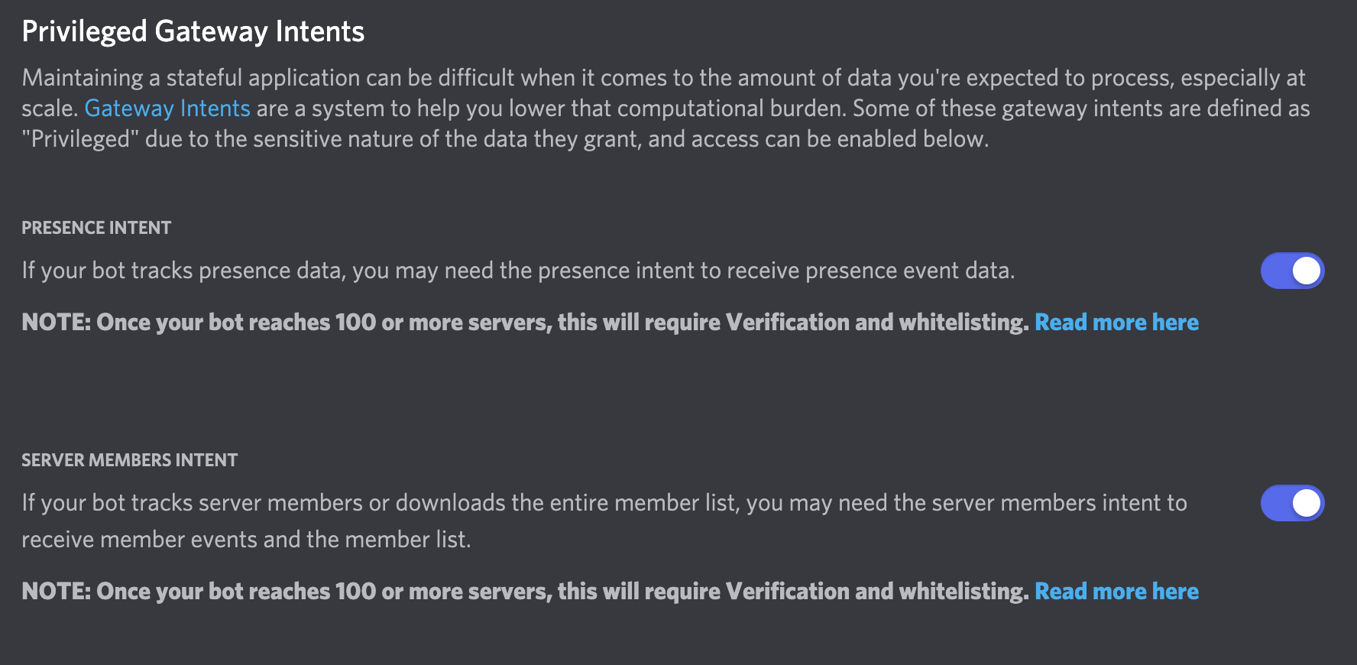Disable the Server Members Intent toggle
Image resolution: width=1357 pixels, height=665 pixels.
click(x=1291, y=503)
